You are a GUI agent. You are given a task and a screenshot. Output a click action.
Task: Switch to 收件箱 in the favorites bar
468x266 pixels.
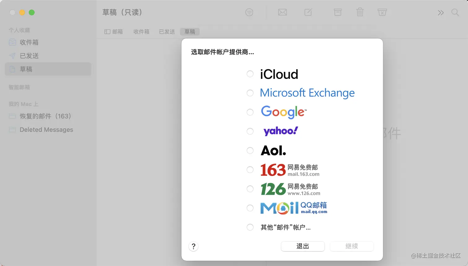[x=141, y=32]
